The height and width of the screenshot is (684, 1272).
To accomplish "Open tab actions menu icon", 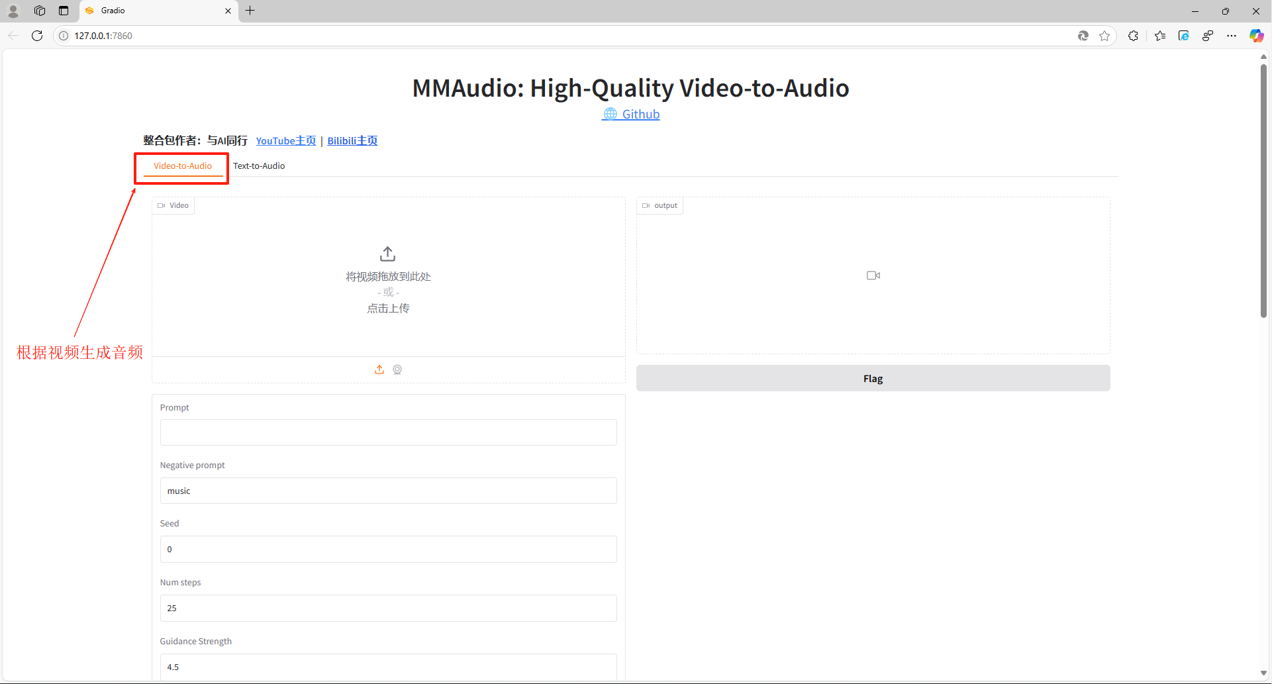I will [64, 11].
